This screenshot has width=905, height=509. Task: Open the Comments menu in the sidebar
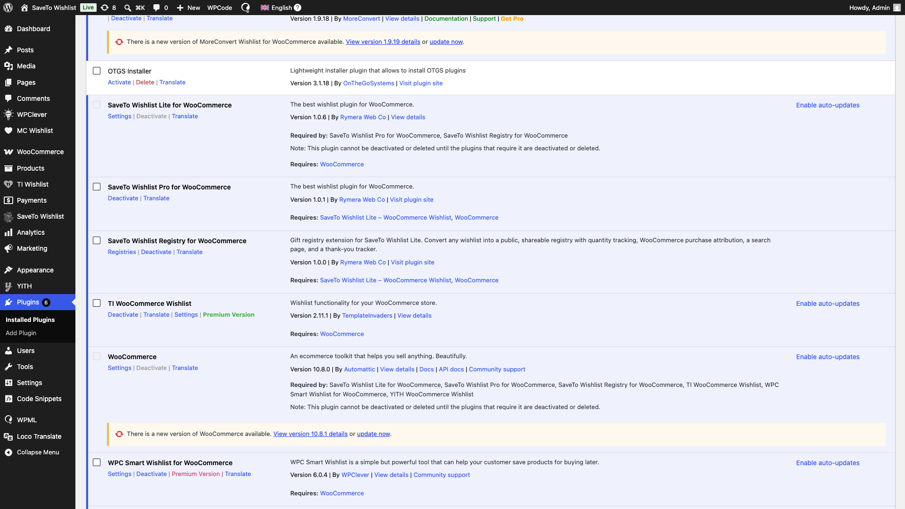[x=38, y=99]
